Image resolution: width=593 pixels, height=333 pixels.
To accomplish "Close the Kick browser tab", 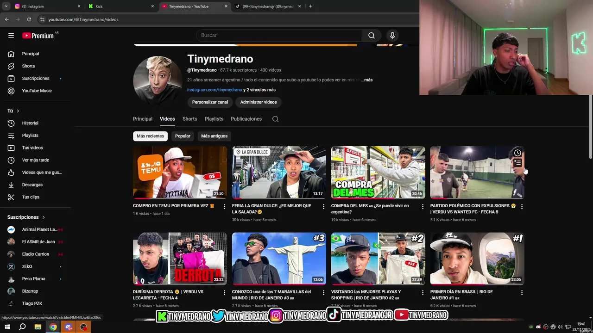I will (152, 6).
